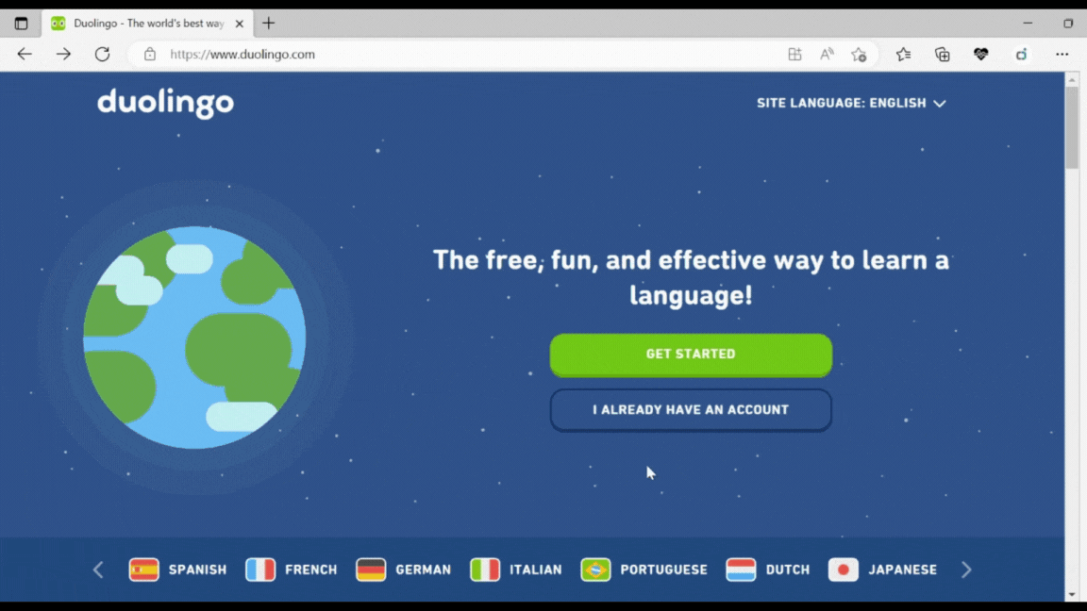
Task: Click I Already Have an Account
Action: pyautogui.click(x=691, y=410)
